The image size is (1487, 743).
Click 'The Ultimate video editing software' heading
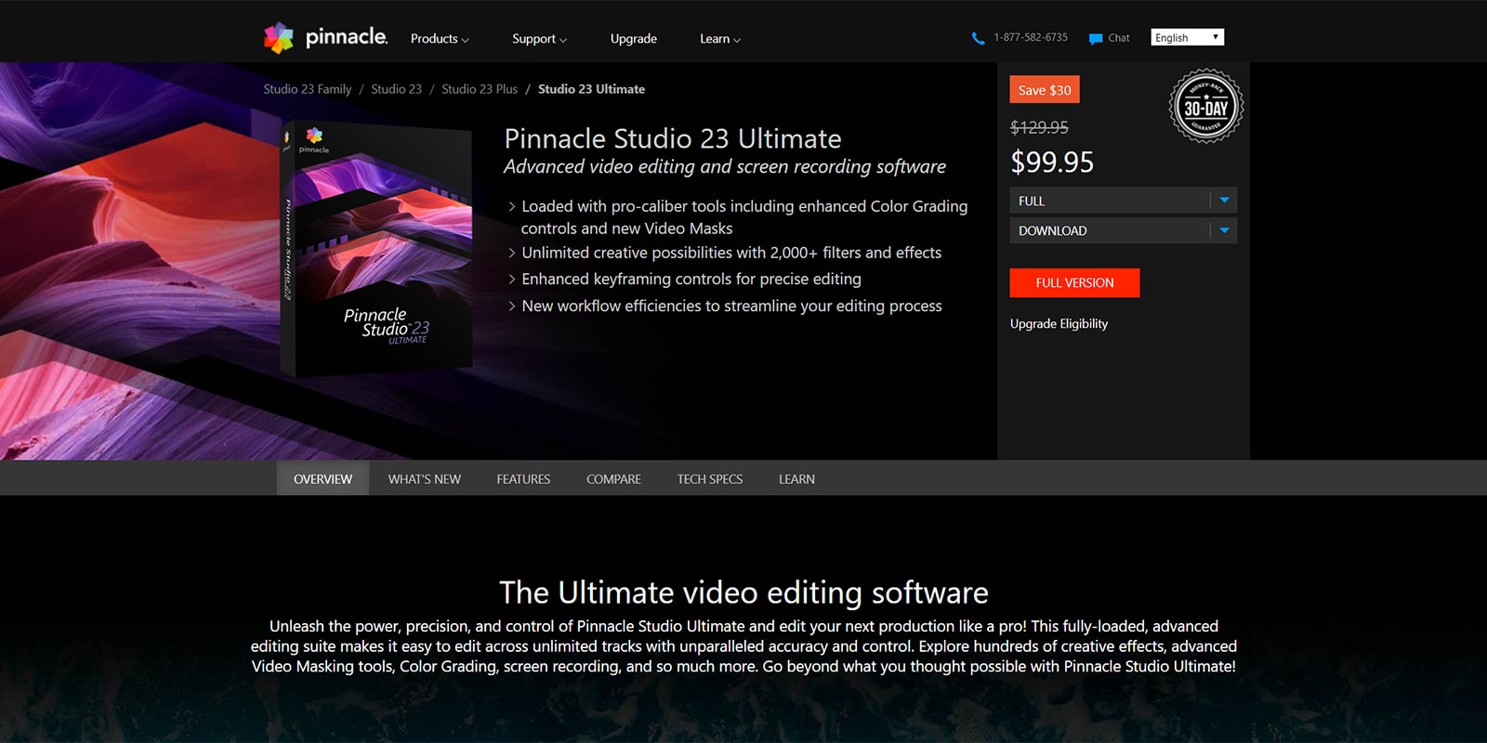743,593
